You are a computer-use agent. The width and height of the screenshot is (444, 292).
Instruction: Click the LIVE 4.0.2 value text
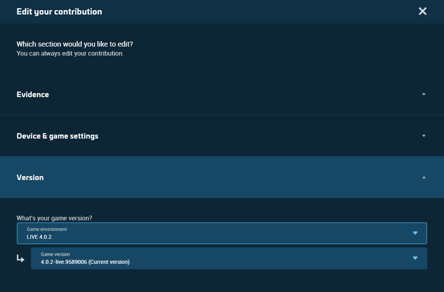pos(39,237)
